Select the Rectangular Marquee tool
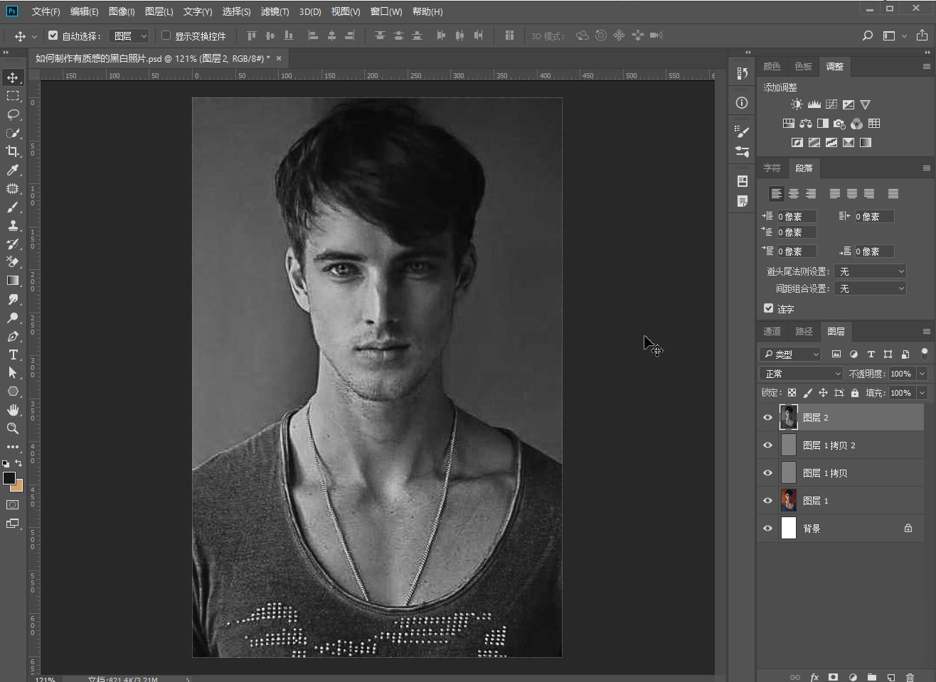This screenshot has height=682, width=936. (x=13, y=96)
